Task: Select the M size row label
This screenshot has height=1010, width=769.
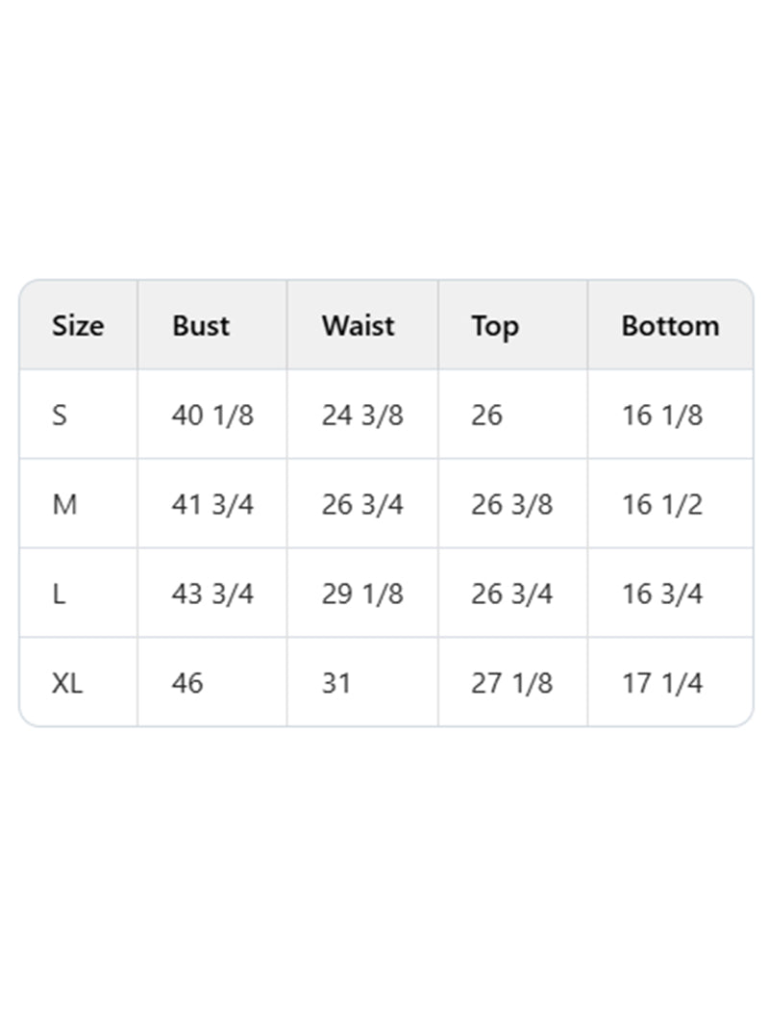Action: tap(63, 504)
